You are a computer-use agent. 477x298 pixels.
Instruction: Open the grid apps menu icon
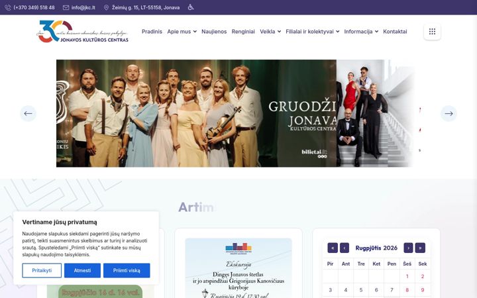(x=432, y=32)
